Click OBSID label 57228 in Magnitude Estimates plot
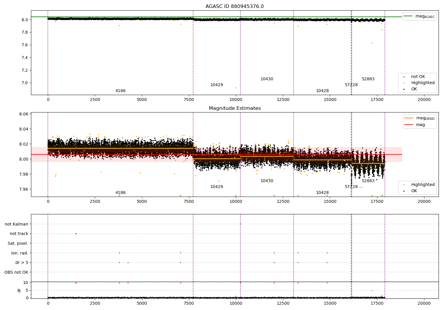 (351, 187)
